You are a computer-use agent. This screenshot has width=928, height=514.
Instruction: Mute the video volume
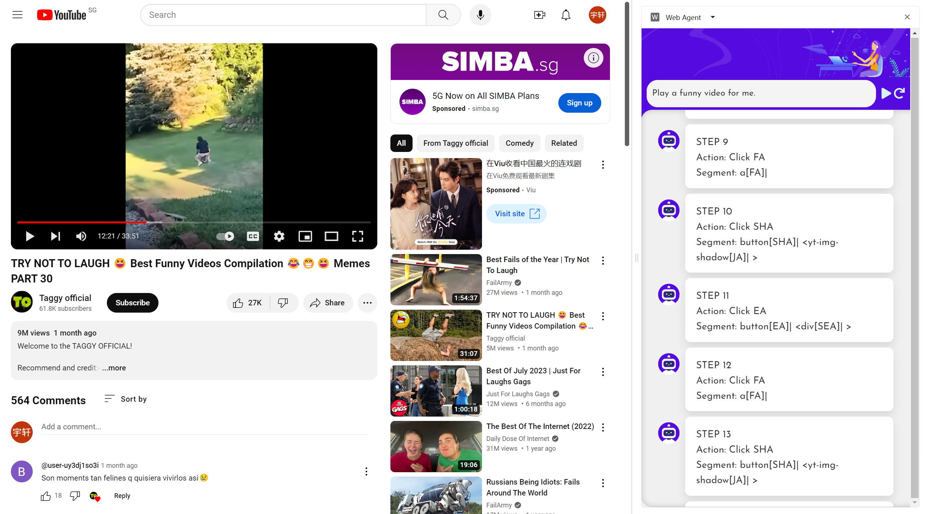[81, 236]
